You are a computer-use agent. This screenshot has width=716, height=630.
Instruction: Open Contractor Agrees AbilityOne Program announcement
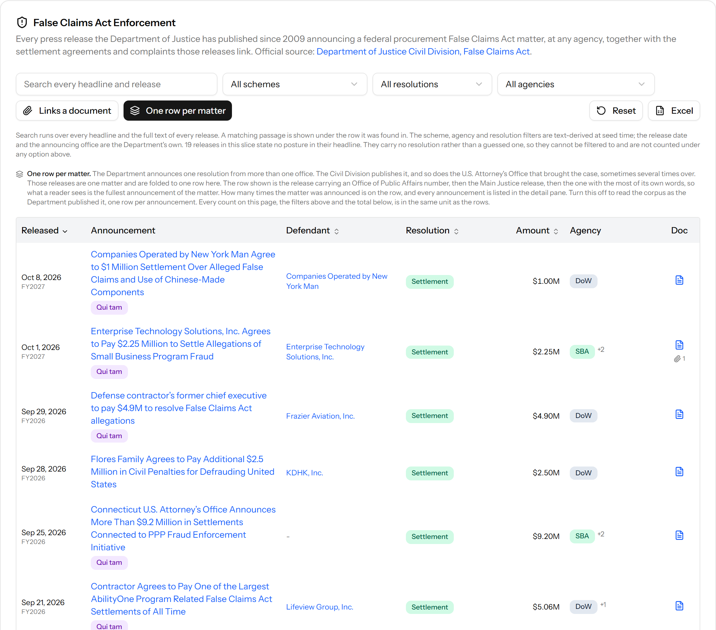click(x=182, y=599)
